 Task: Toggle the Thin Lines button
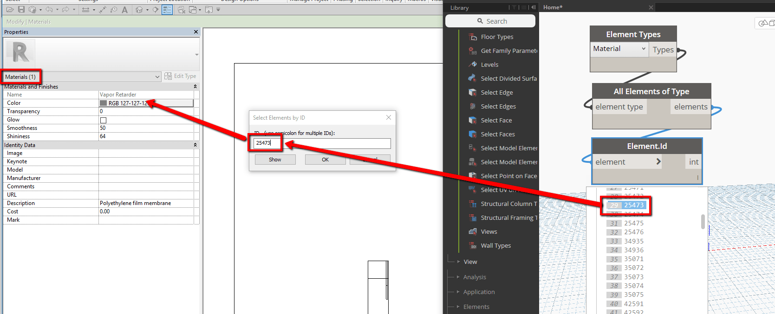[167, 9]
